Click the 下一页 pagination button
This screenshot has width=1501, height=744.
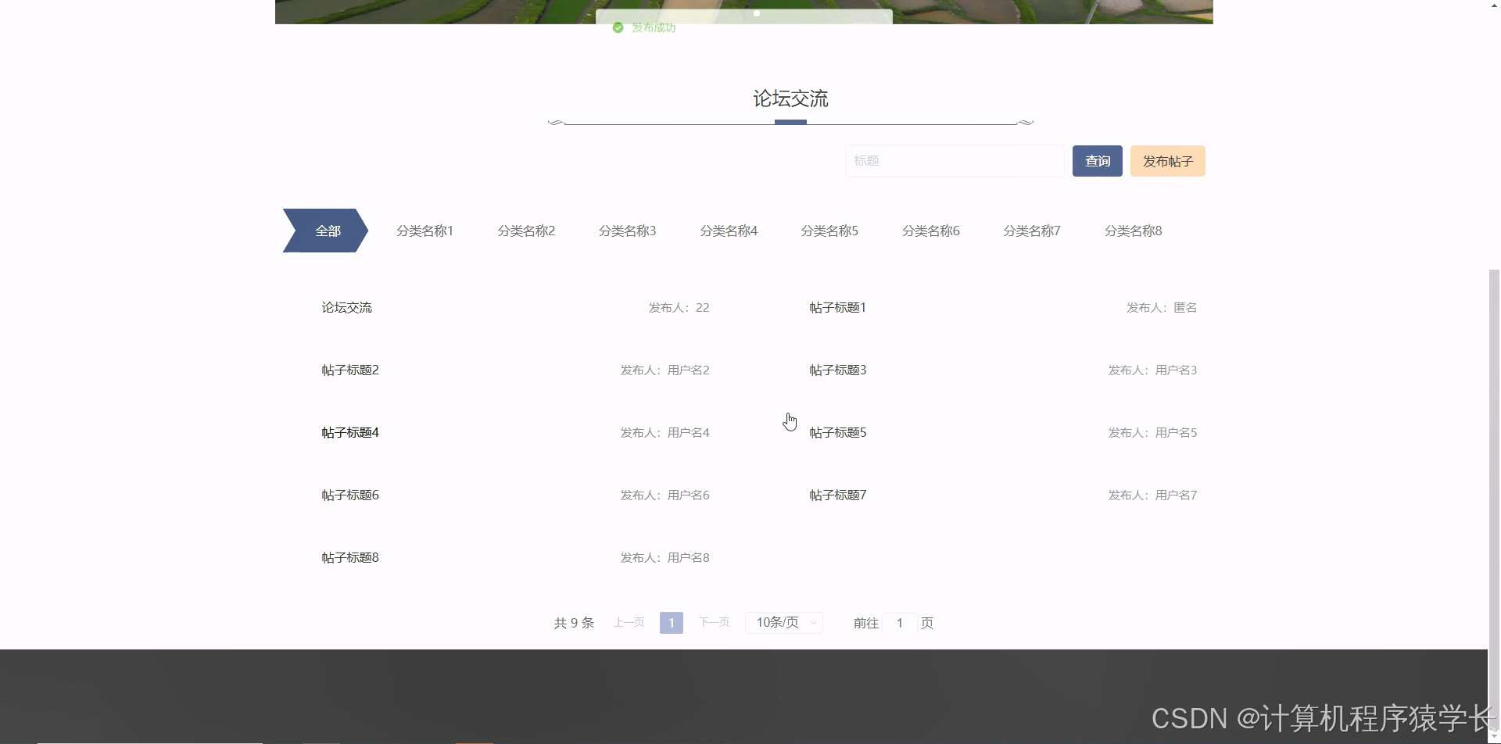pos(714,623)
